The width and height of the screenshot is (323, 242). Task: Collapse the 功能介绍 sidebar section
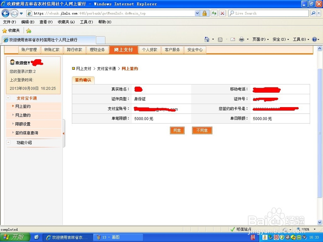[x=8, y=142]
